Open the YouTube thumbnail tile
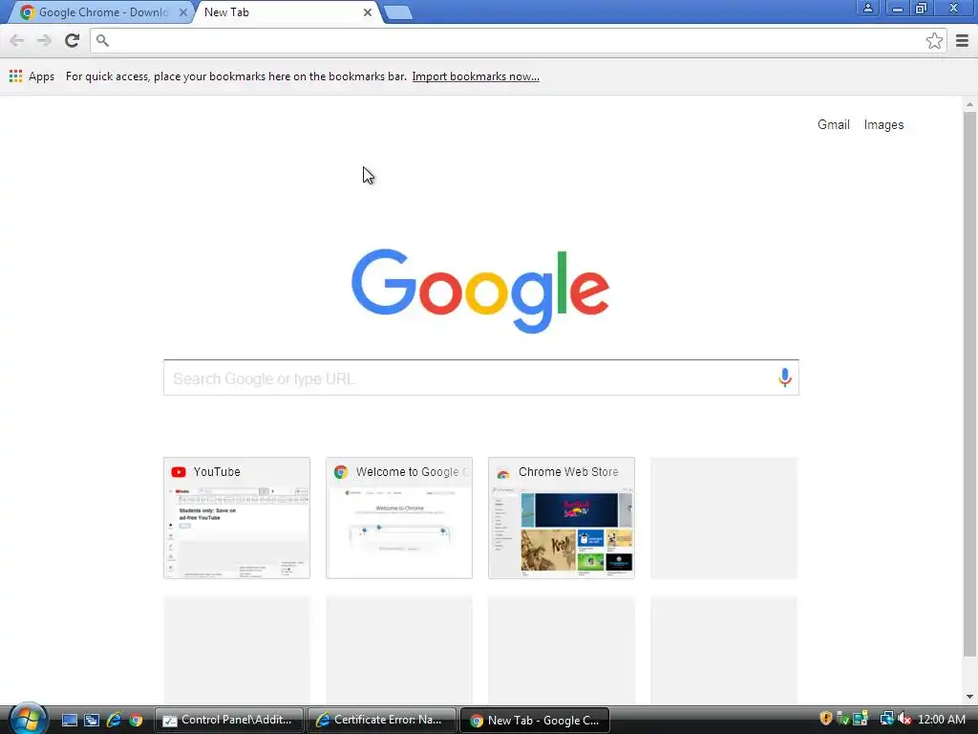 [237, 518]
